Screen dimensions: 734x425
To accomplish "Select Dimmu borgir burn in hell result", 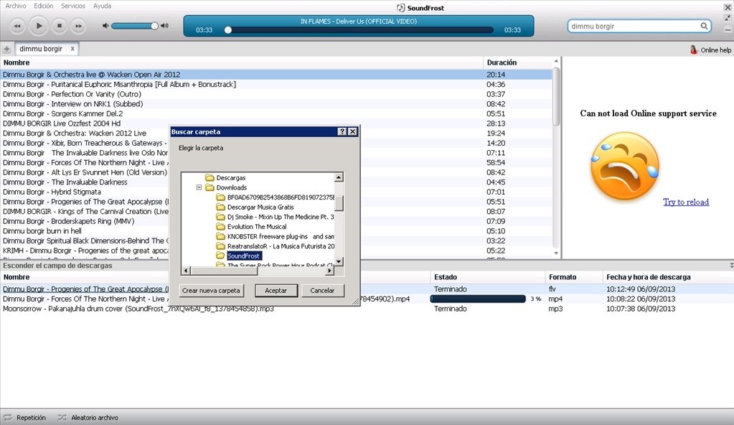I will coord(276,231).
